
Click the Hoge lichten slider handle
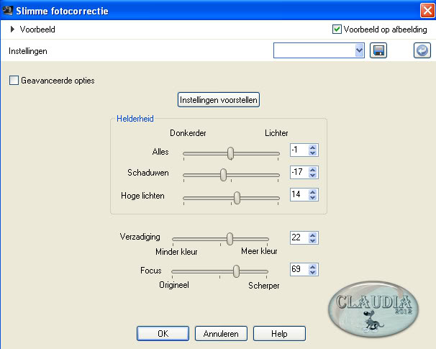click(237, 198)
